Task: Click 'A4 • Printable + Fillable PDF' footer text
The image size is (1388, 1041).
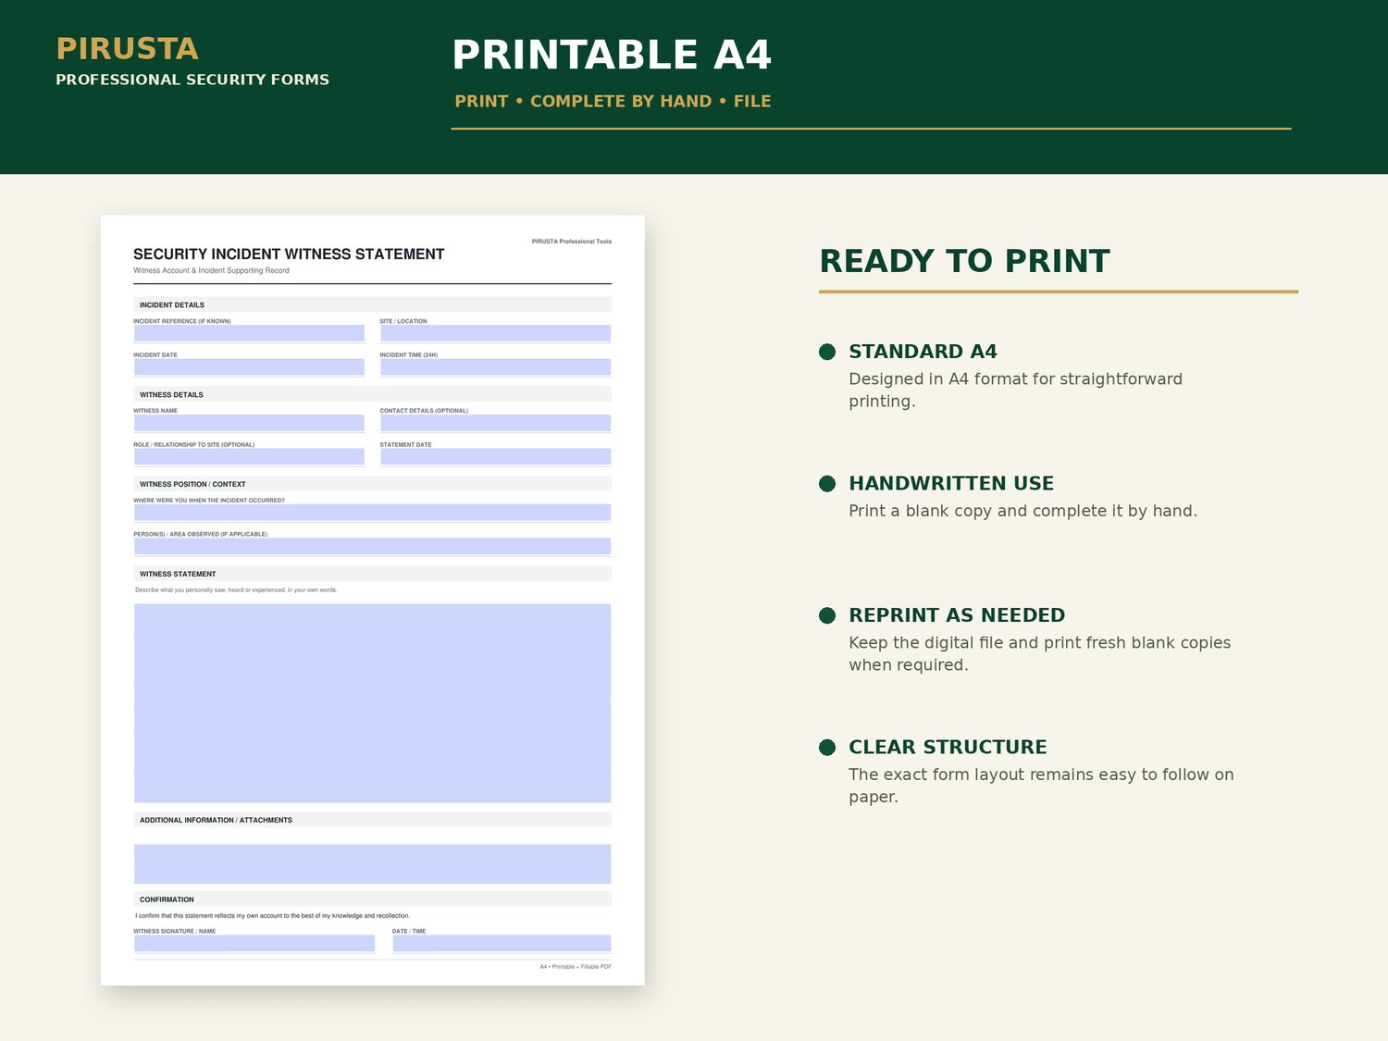Action: tap(576, 967)
